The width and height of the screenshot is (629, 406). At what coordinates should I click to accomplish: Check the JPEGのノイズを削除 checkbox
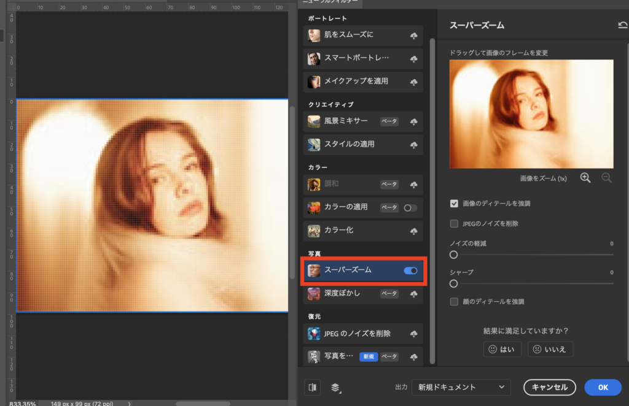pos(455,224)
